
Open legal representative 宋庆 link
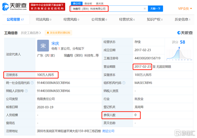click(x=55, y=43)
